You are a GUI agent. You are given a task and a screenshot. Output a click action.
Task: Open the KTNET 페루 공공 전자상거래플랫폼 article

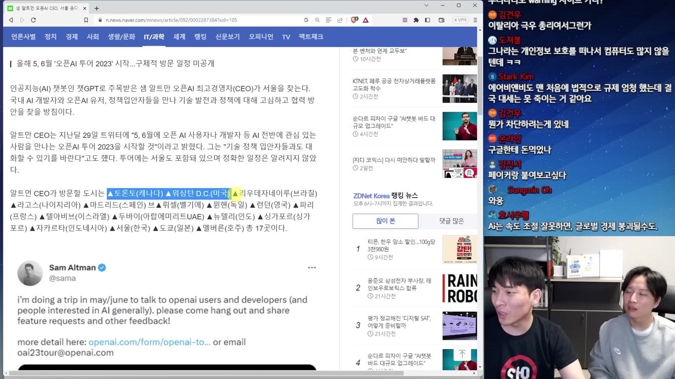tap(394, 84)
